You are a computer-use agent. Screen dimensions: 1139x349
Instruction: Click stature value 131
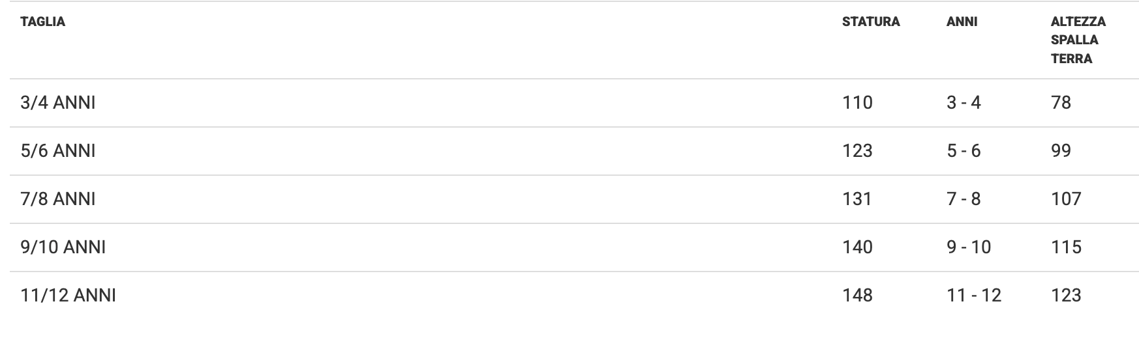(857, 199)
